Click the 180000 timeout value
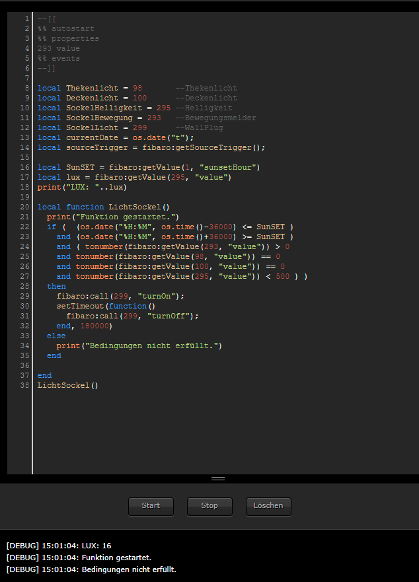 (x=96, y=326)
